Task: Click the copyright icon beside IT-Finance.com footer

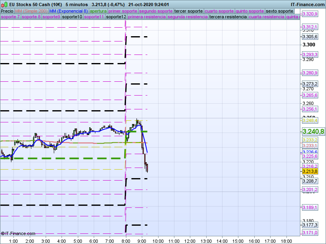Action: [x=3, y=233]
